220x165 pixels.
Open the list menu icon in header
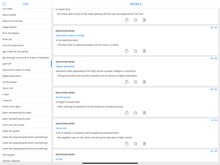click(4, 4)
